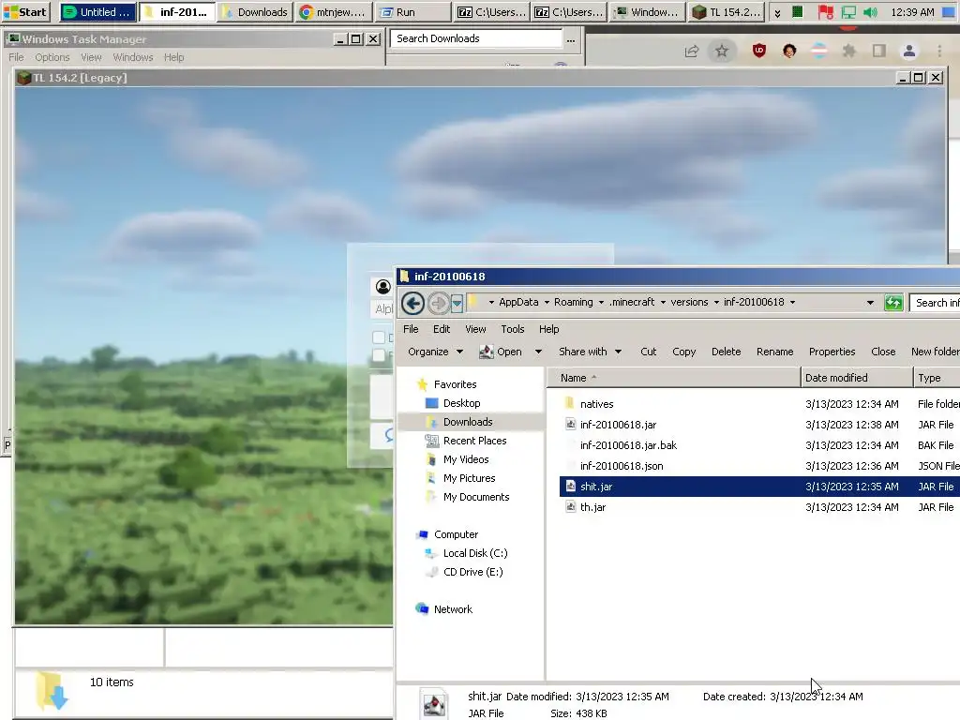
Task: Click the uBlock Origin extension icon
Action: coord(759,51)
